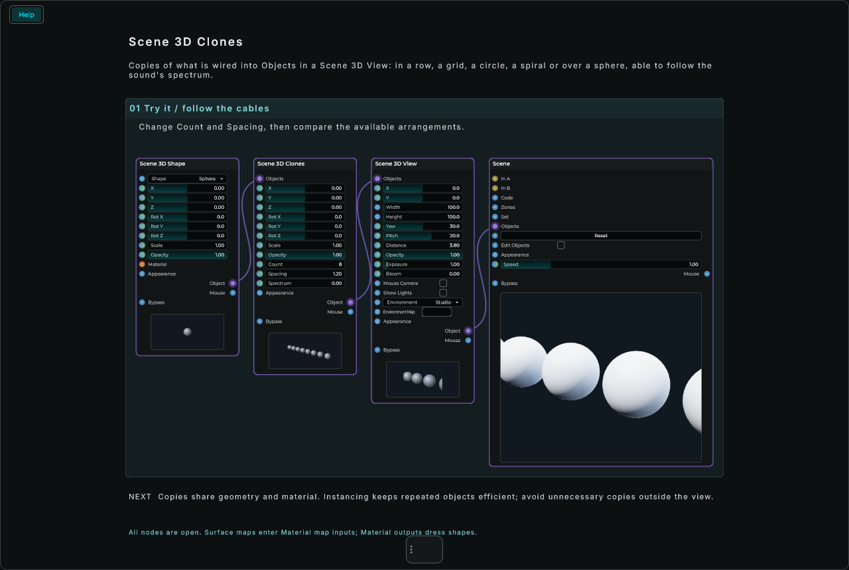Click the Code input port on Scene node

[495, 198]
